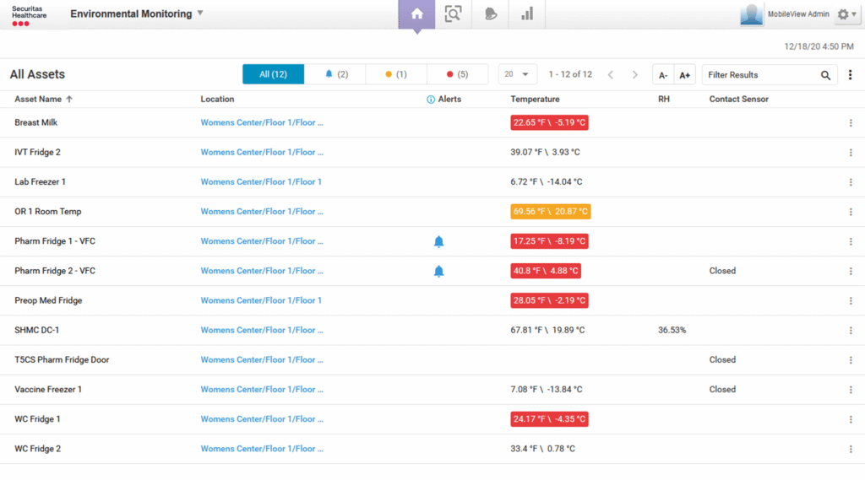Expand the Environmental Monitoring dropdown
The height and width of the screenshot is (480, 865).
[200, 13]
